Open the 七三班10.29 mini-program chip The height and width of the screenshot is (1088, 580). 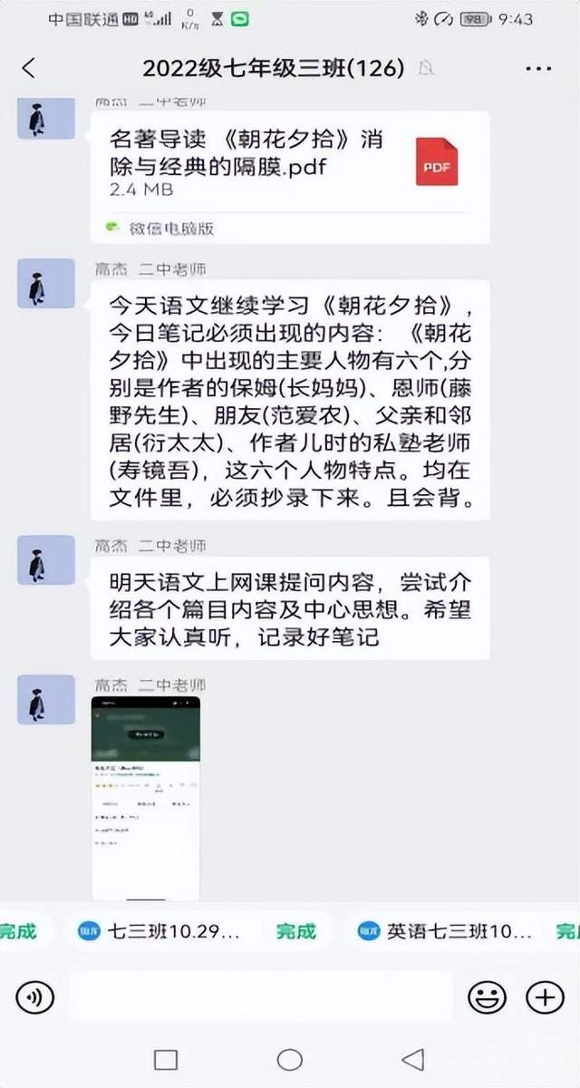point(160,931)
